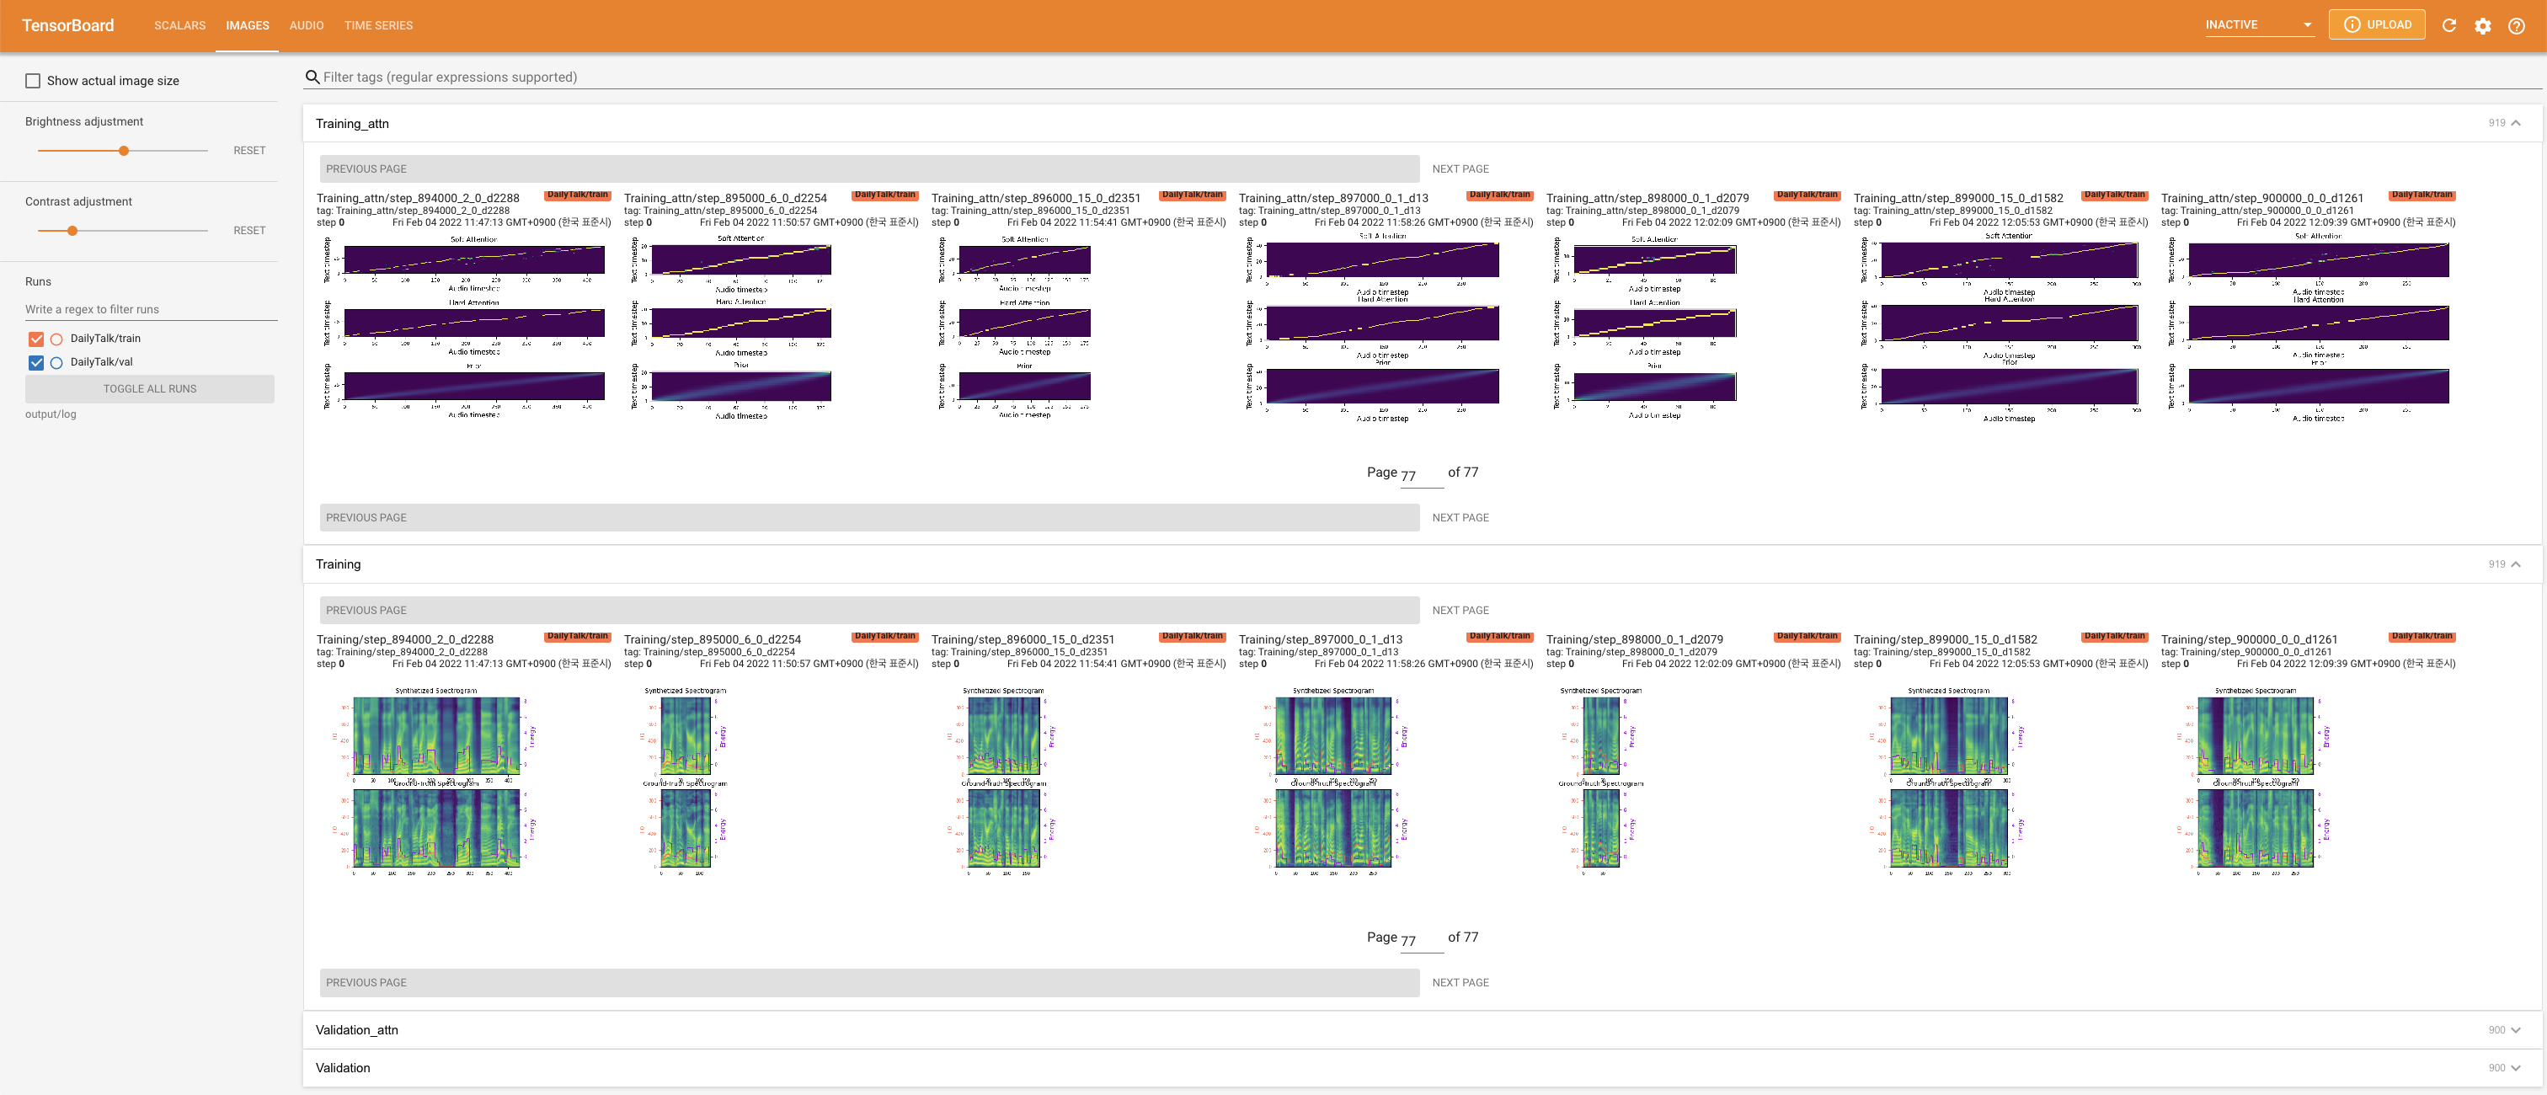Image resolution: width=2547 pixels, height=1095 pixels.
Task: Collapse Training_attn section with chevron icon
Action: click(2517, 123)
